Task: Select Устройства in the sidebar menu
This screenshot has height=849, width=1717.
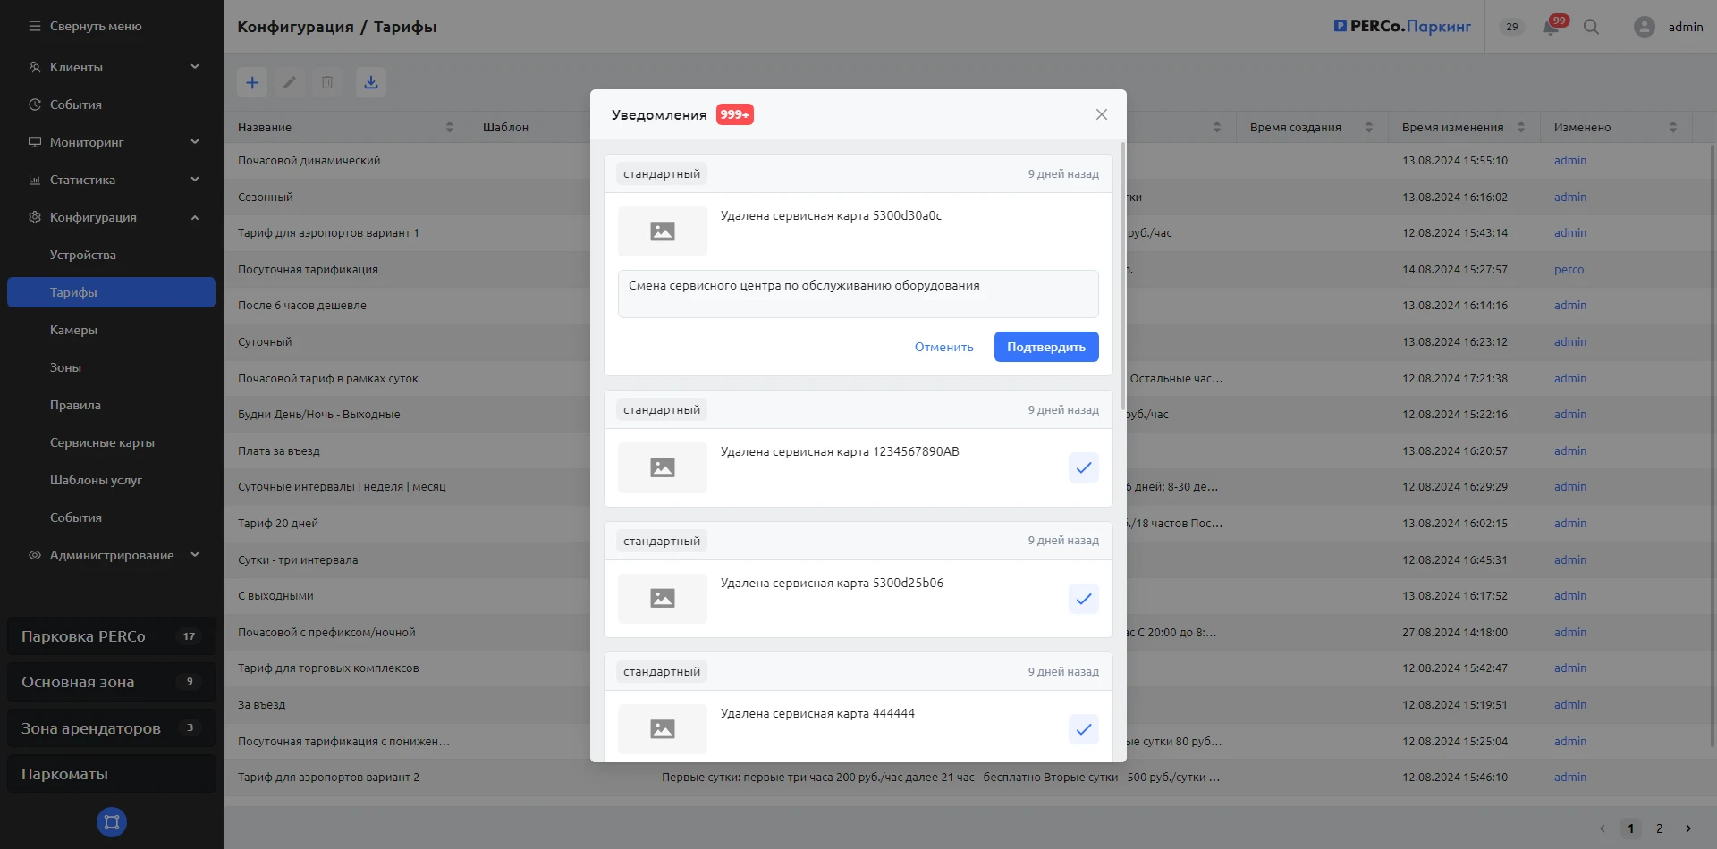Action: click(x=83, y=255)
